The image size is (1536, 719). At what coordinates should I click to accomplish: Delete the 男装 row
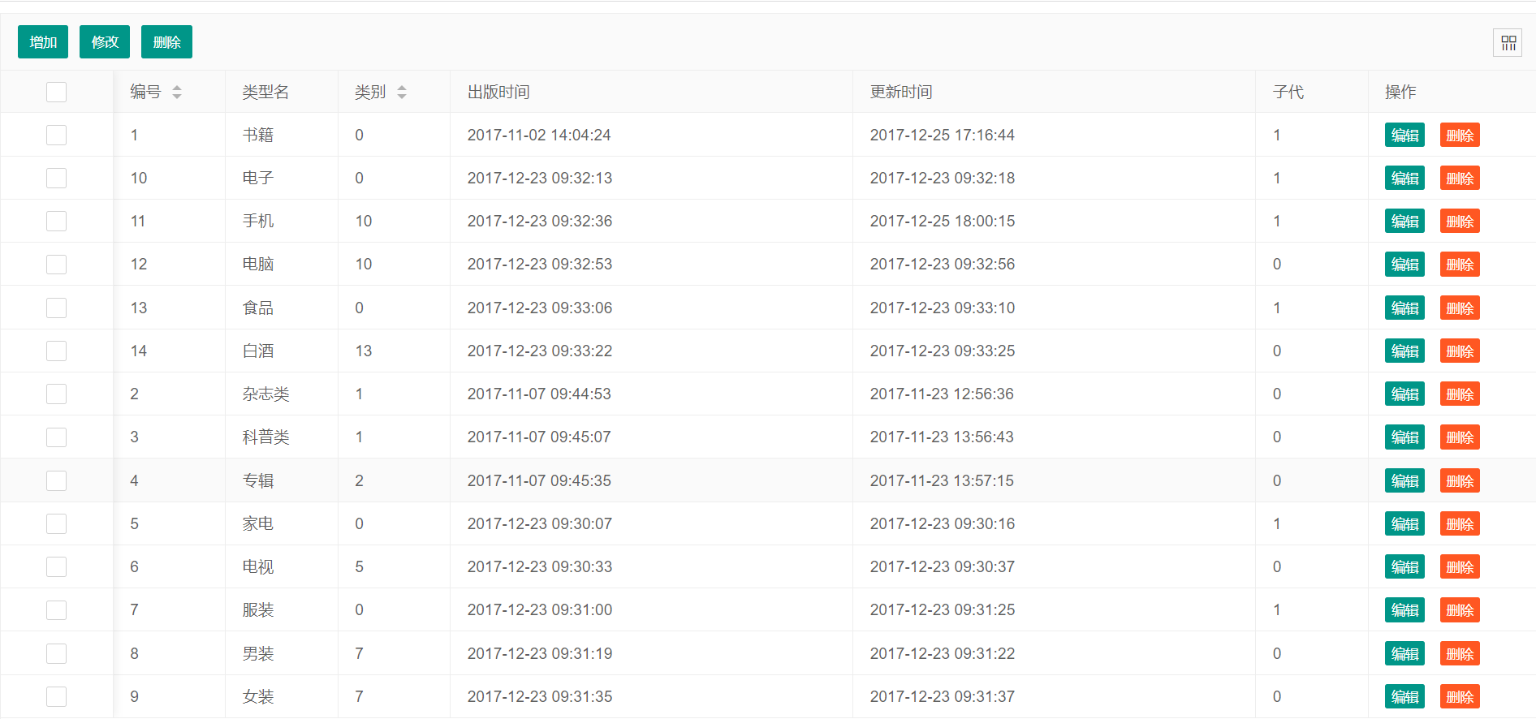[x=1460, y=653]
